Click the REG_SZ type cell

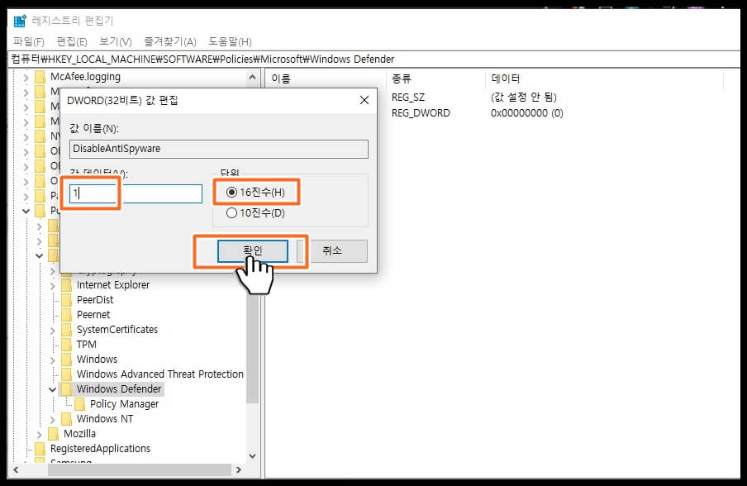(x=408, y=98)
